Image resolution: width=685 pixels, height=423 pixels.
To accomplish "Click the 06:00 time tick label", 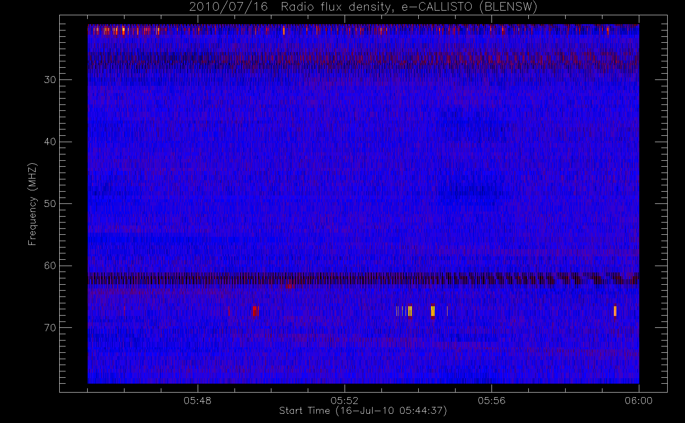I will 638,401.
